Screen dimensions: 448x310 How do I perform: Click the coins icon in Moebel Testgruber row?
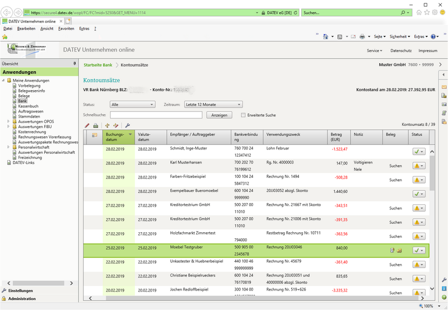click(x=399, y=251)
